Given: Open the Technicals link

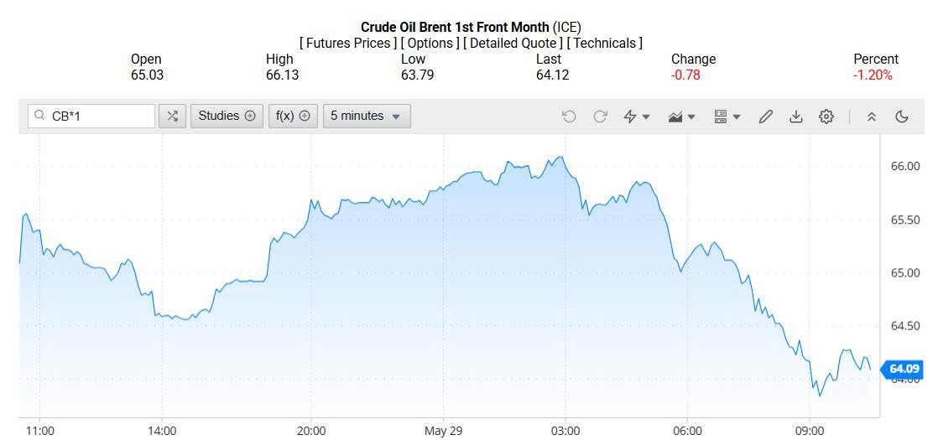Looking at the screenshot, I should (x=604, y=43).
